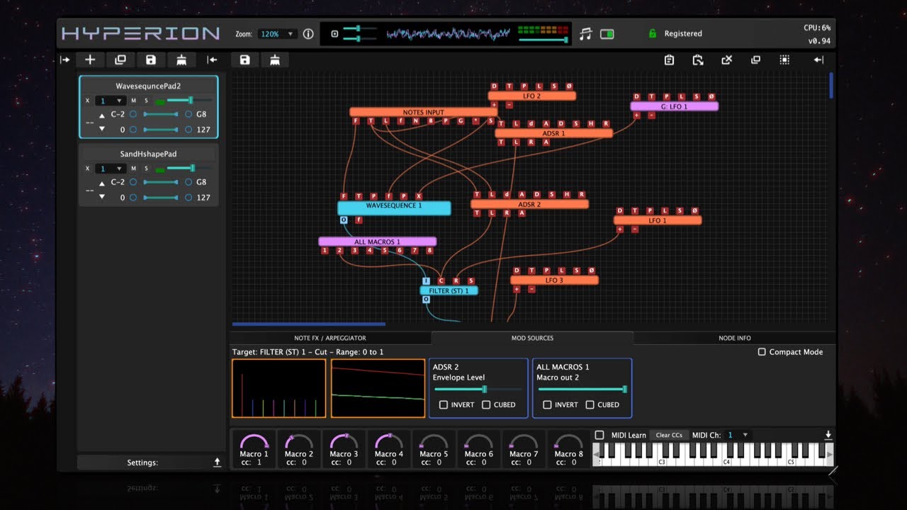907x510 pixels.
Task: Click the music notes icon
Action: (x=585, y=34)
